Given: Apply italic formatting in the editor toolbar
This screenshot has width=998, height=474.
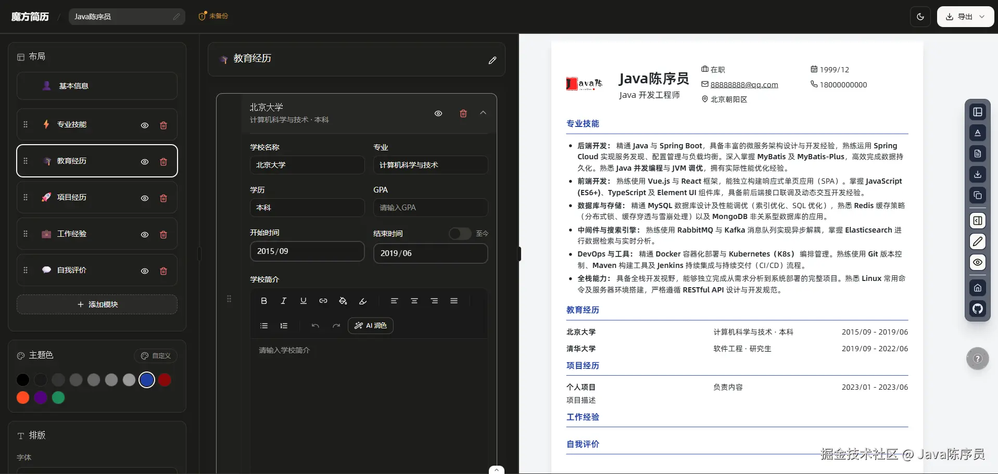Looking at the screenshot, I should 284,301.
